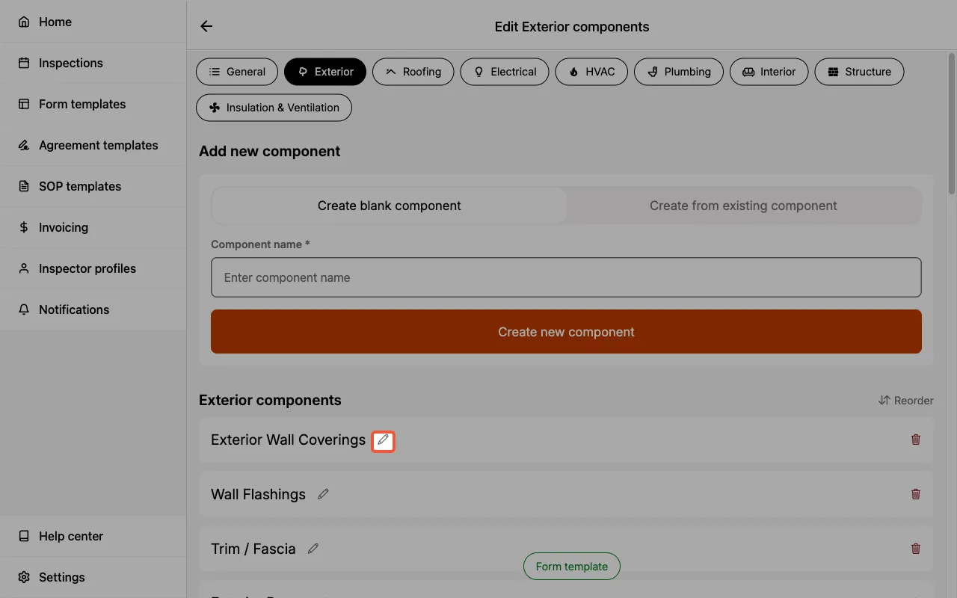
Task: Open the Roofing category tab
Action: click(413, 71)
